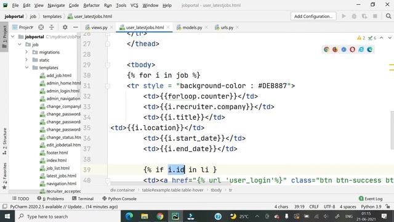Click the Windows search box
Image resolution: width=394 pixels, height=222 pixels.
point(68,216)
